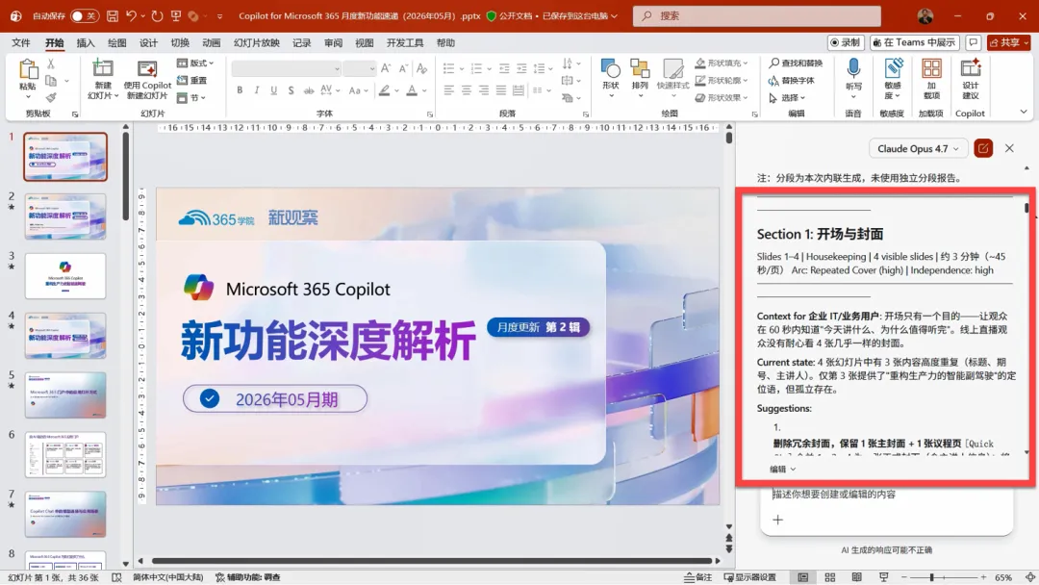The image size is (1039, 585).
Task: Click the new chat icon in Claude pane
Action: click(982, 148)
